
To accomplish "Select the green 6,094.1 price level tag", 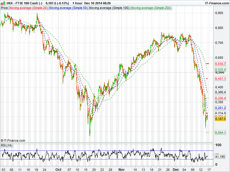I will [221, 132].
